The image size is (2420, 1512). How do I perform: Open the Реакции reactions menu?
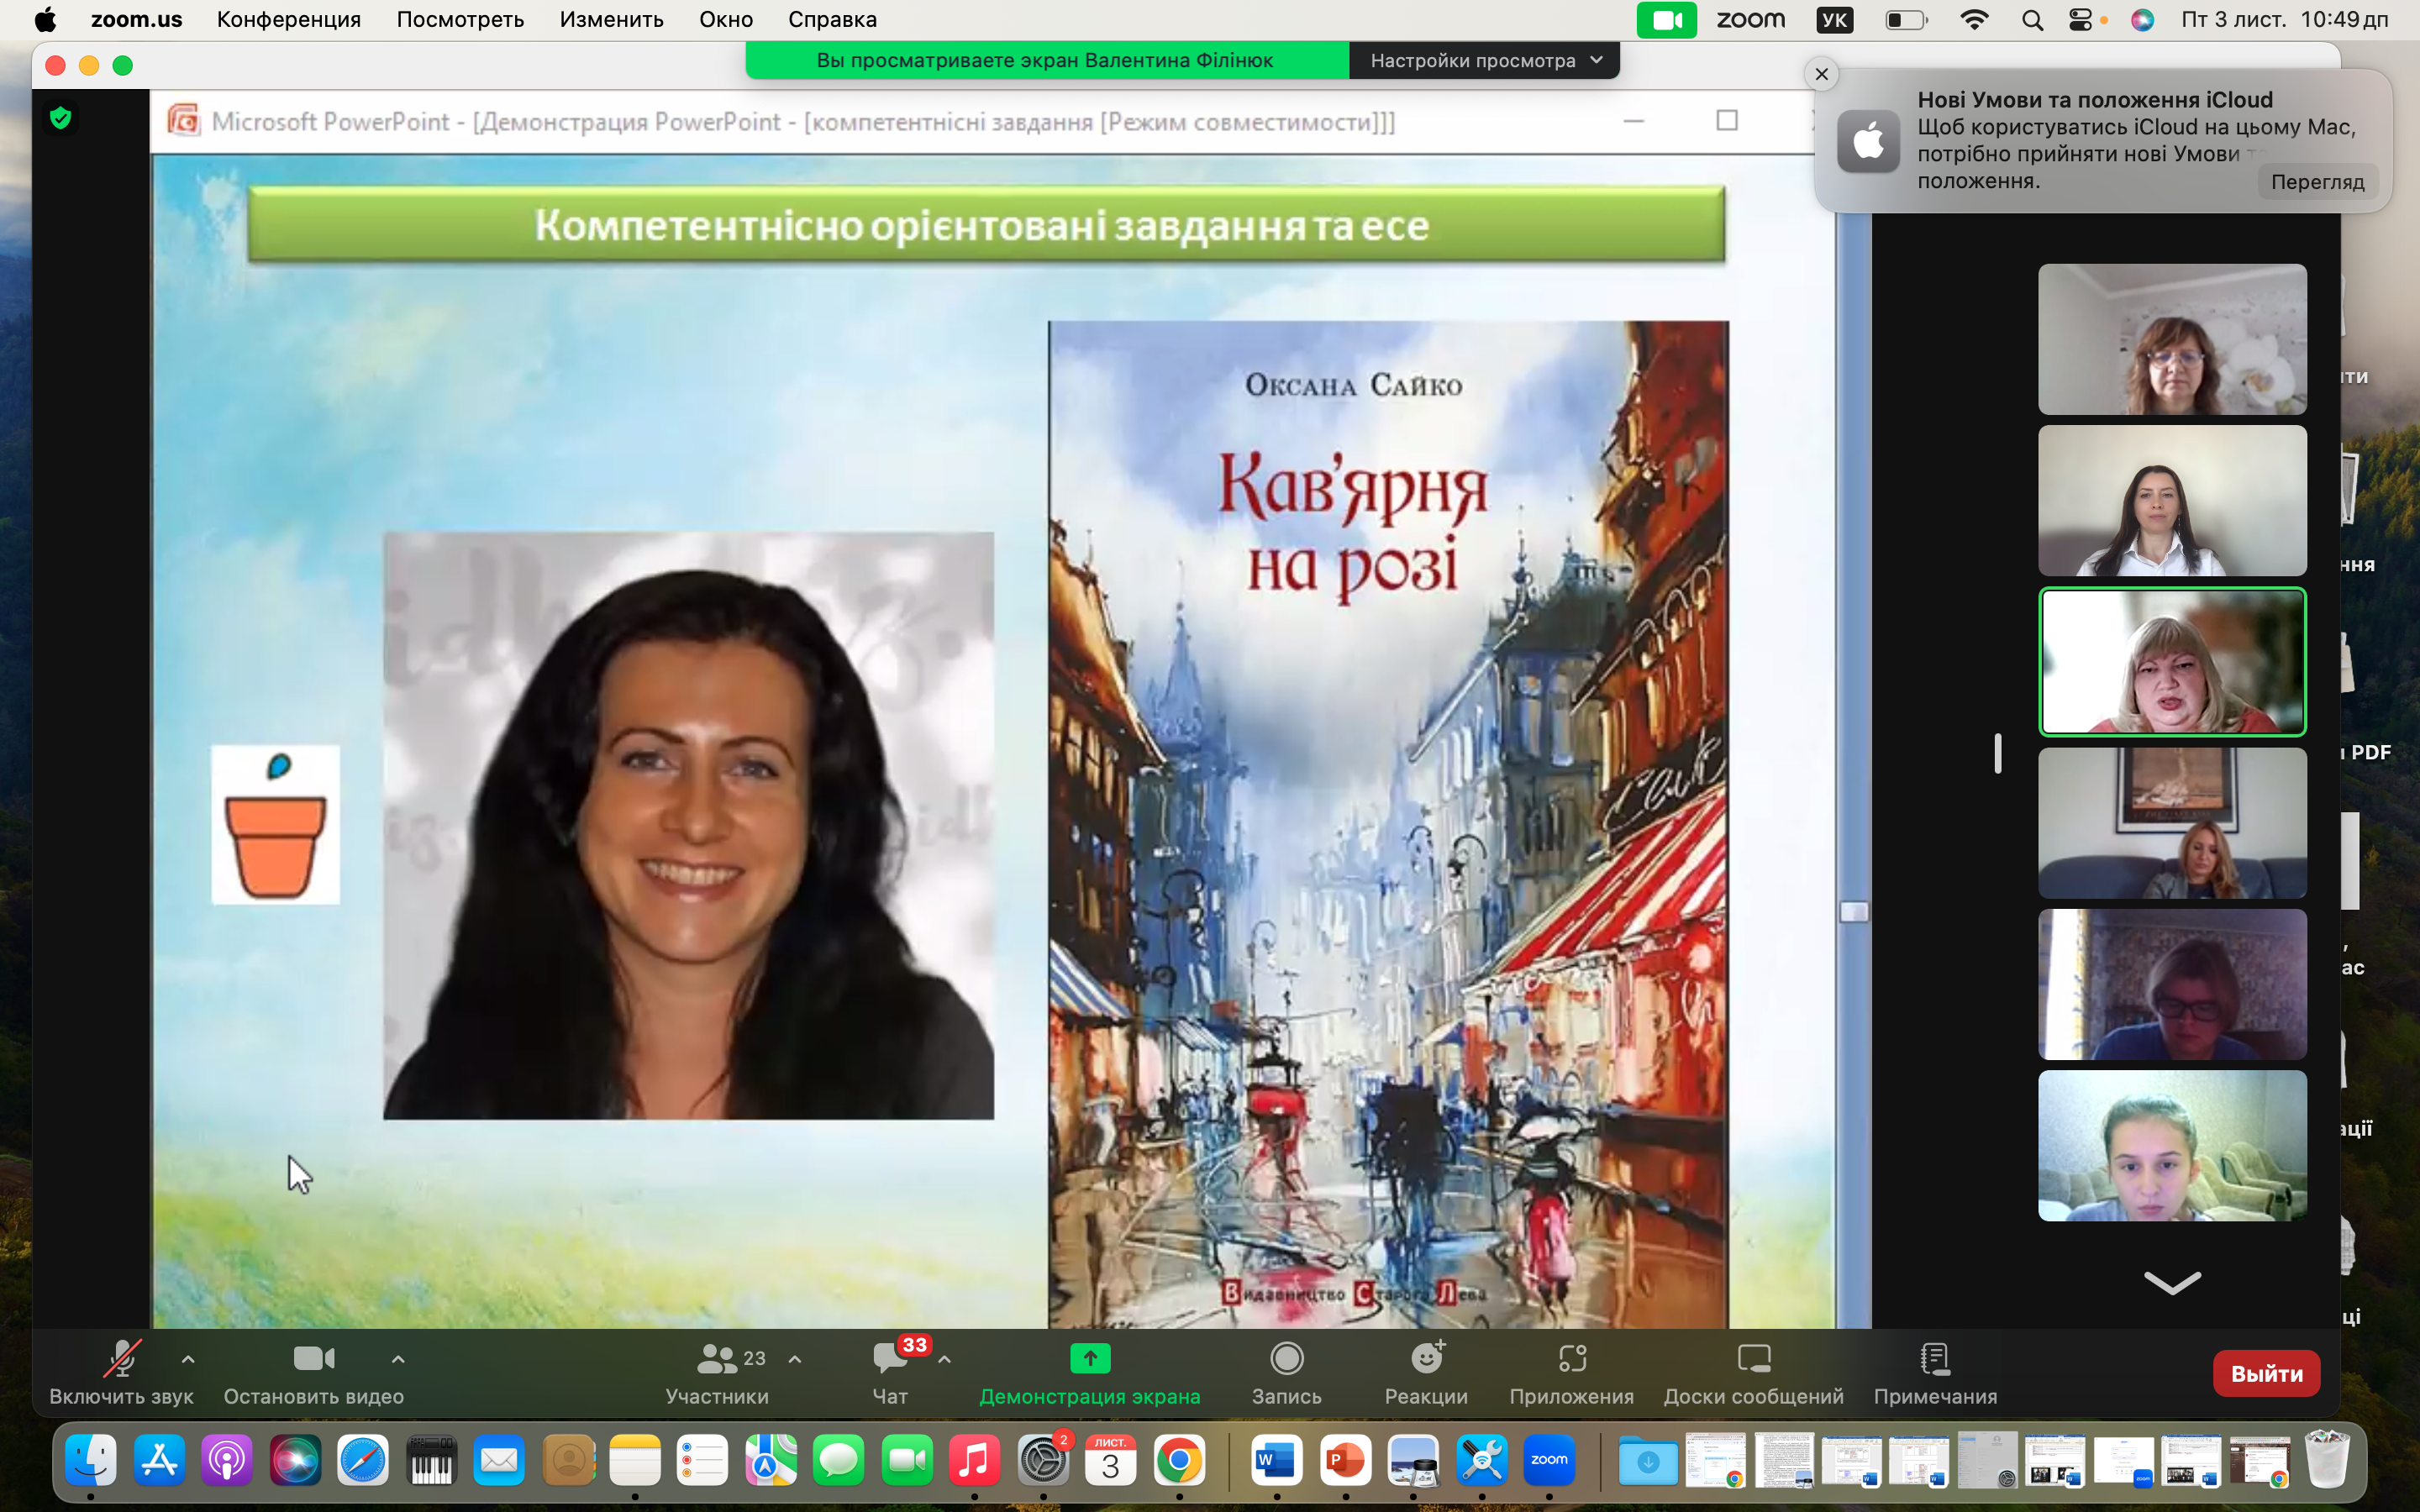1426,1359
